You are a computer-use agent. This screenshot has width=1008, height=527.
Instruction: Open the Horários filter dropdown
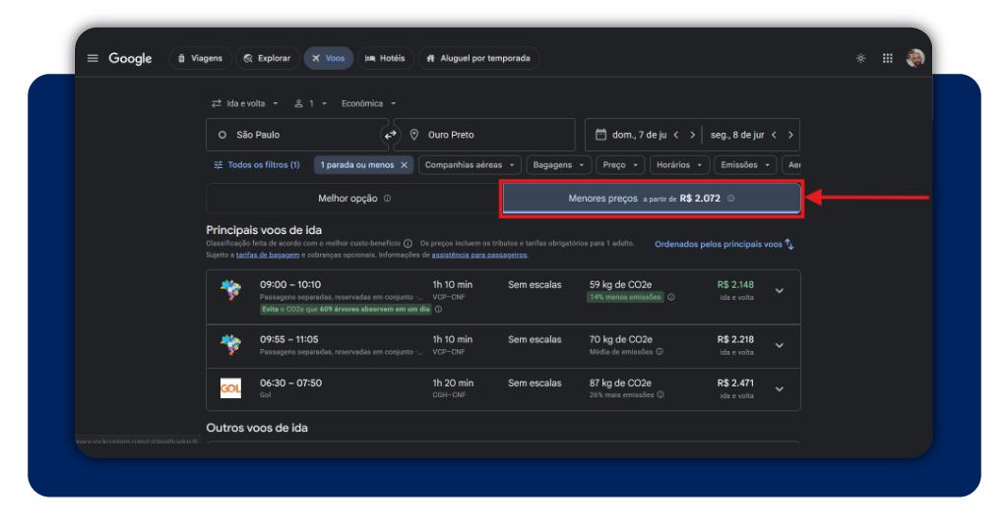coord(679,165)
